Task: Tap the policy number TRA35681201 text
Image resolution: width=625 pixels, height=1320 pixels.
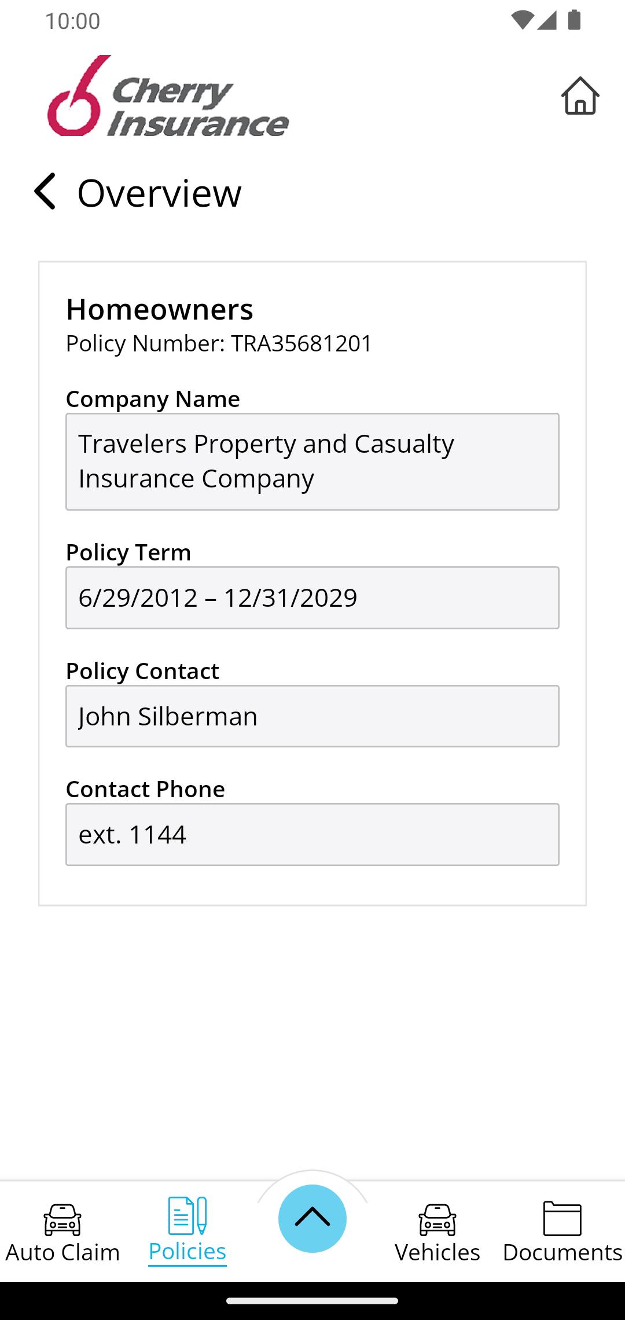Action: [x=302, y=343]
